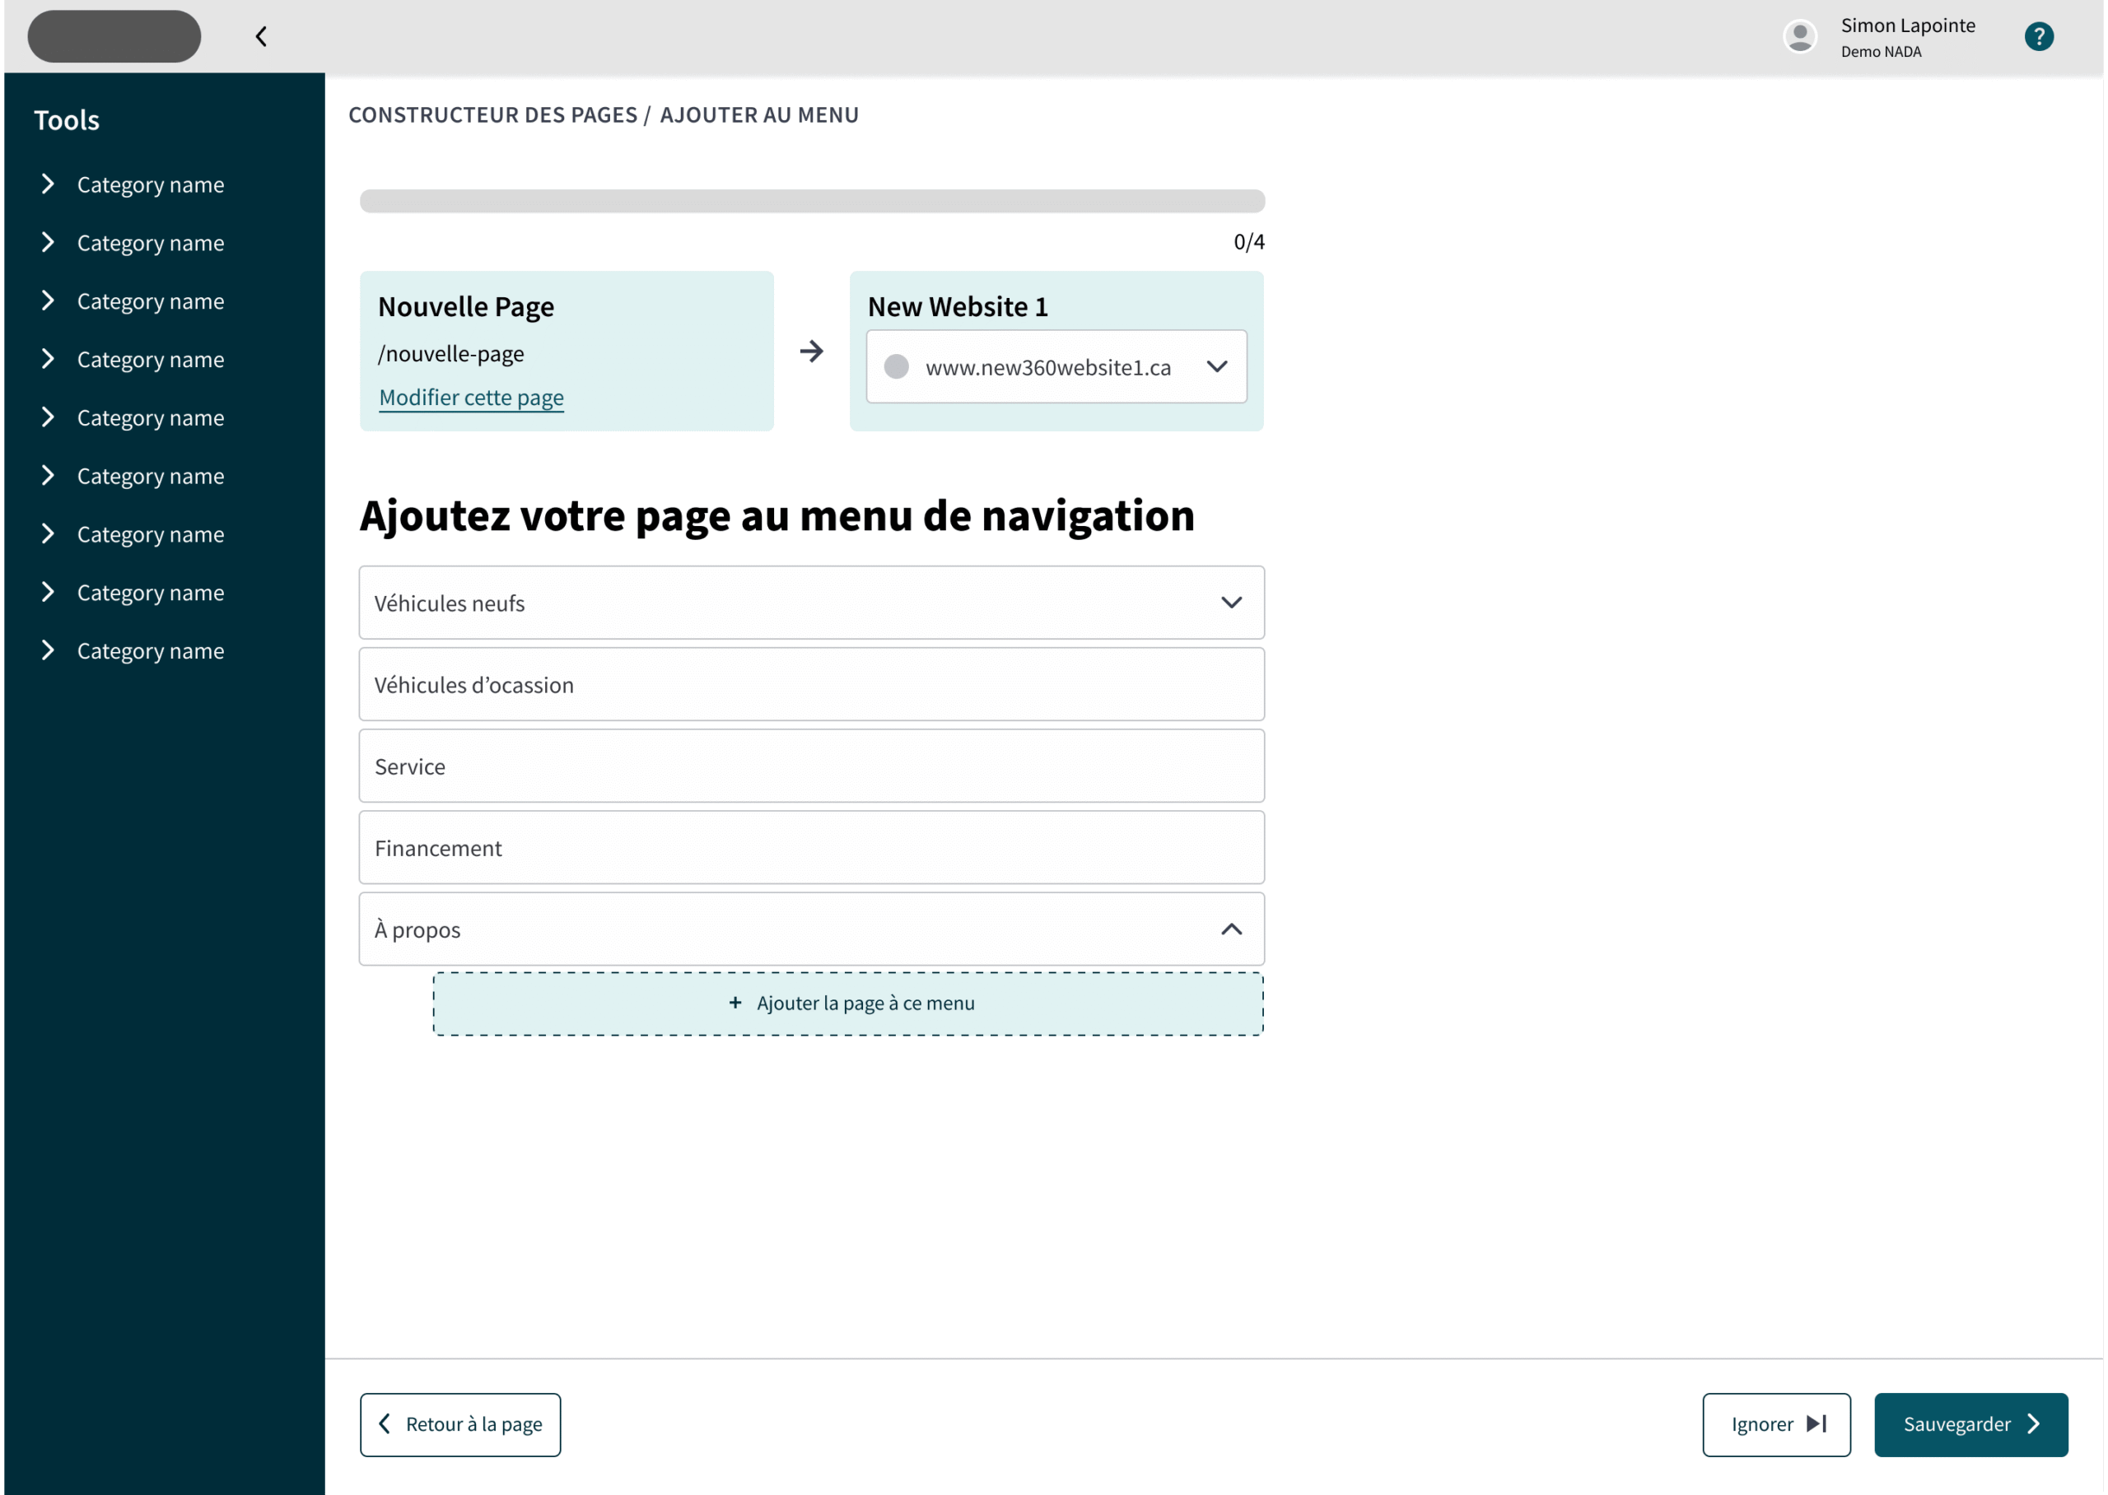Open the Modifier cette page link
This screenshot has height=1495, width=2108.
coord(470,397)
